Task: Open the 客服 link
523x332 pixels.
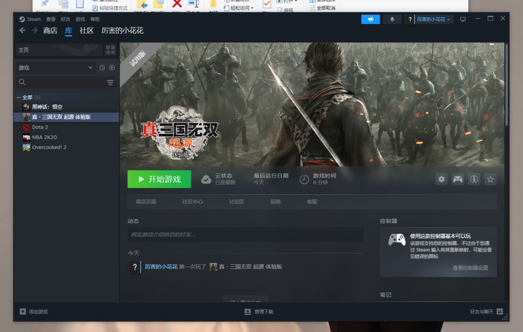Action: point(312,202)
